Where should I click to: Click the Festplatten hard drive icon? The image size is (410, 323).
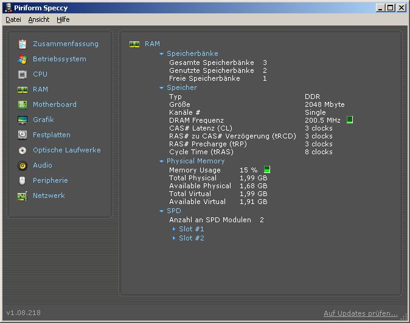click(x=23, y=135)
